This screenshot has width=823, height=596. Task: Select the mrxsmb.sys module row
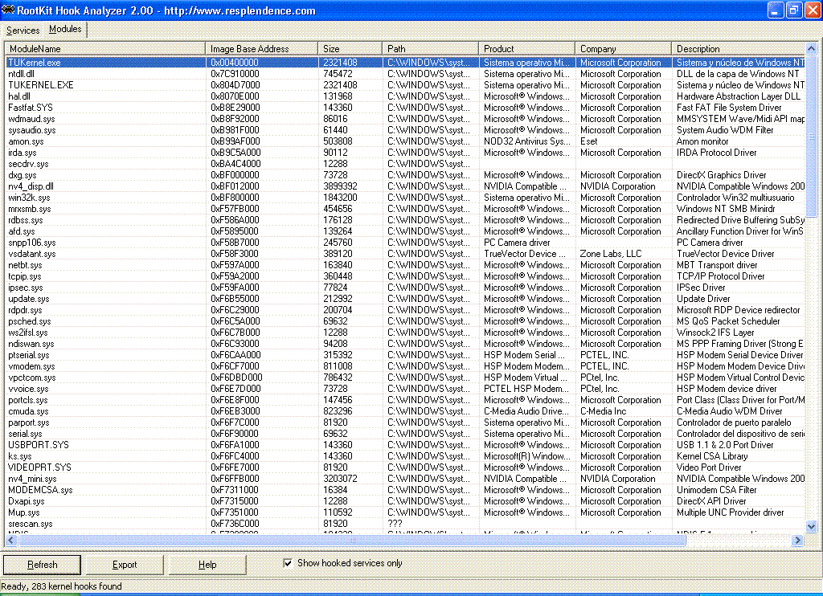click(405, 209)
